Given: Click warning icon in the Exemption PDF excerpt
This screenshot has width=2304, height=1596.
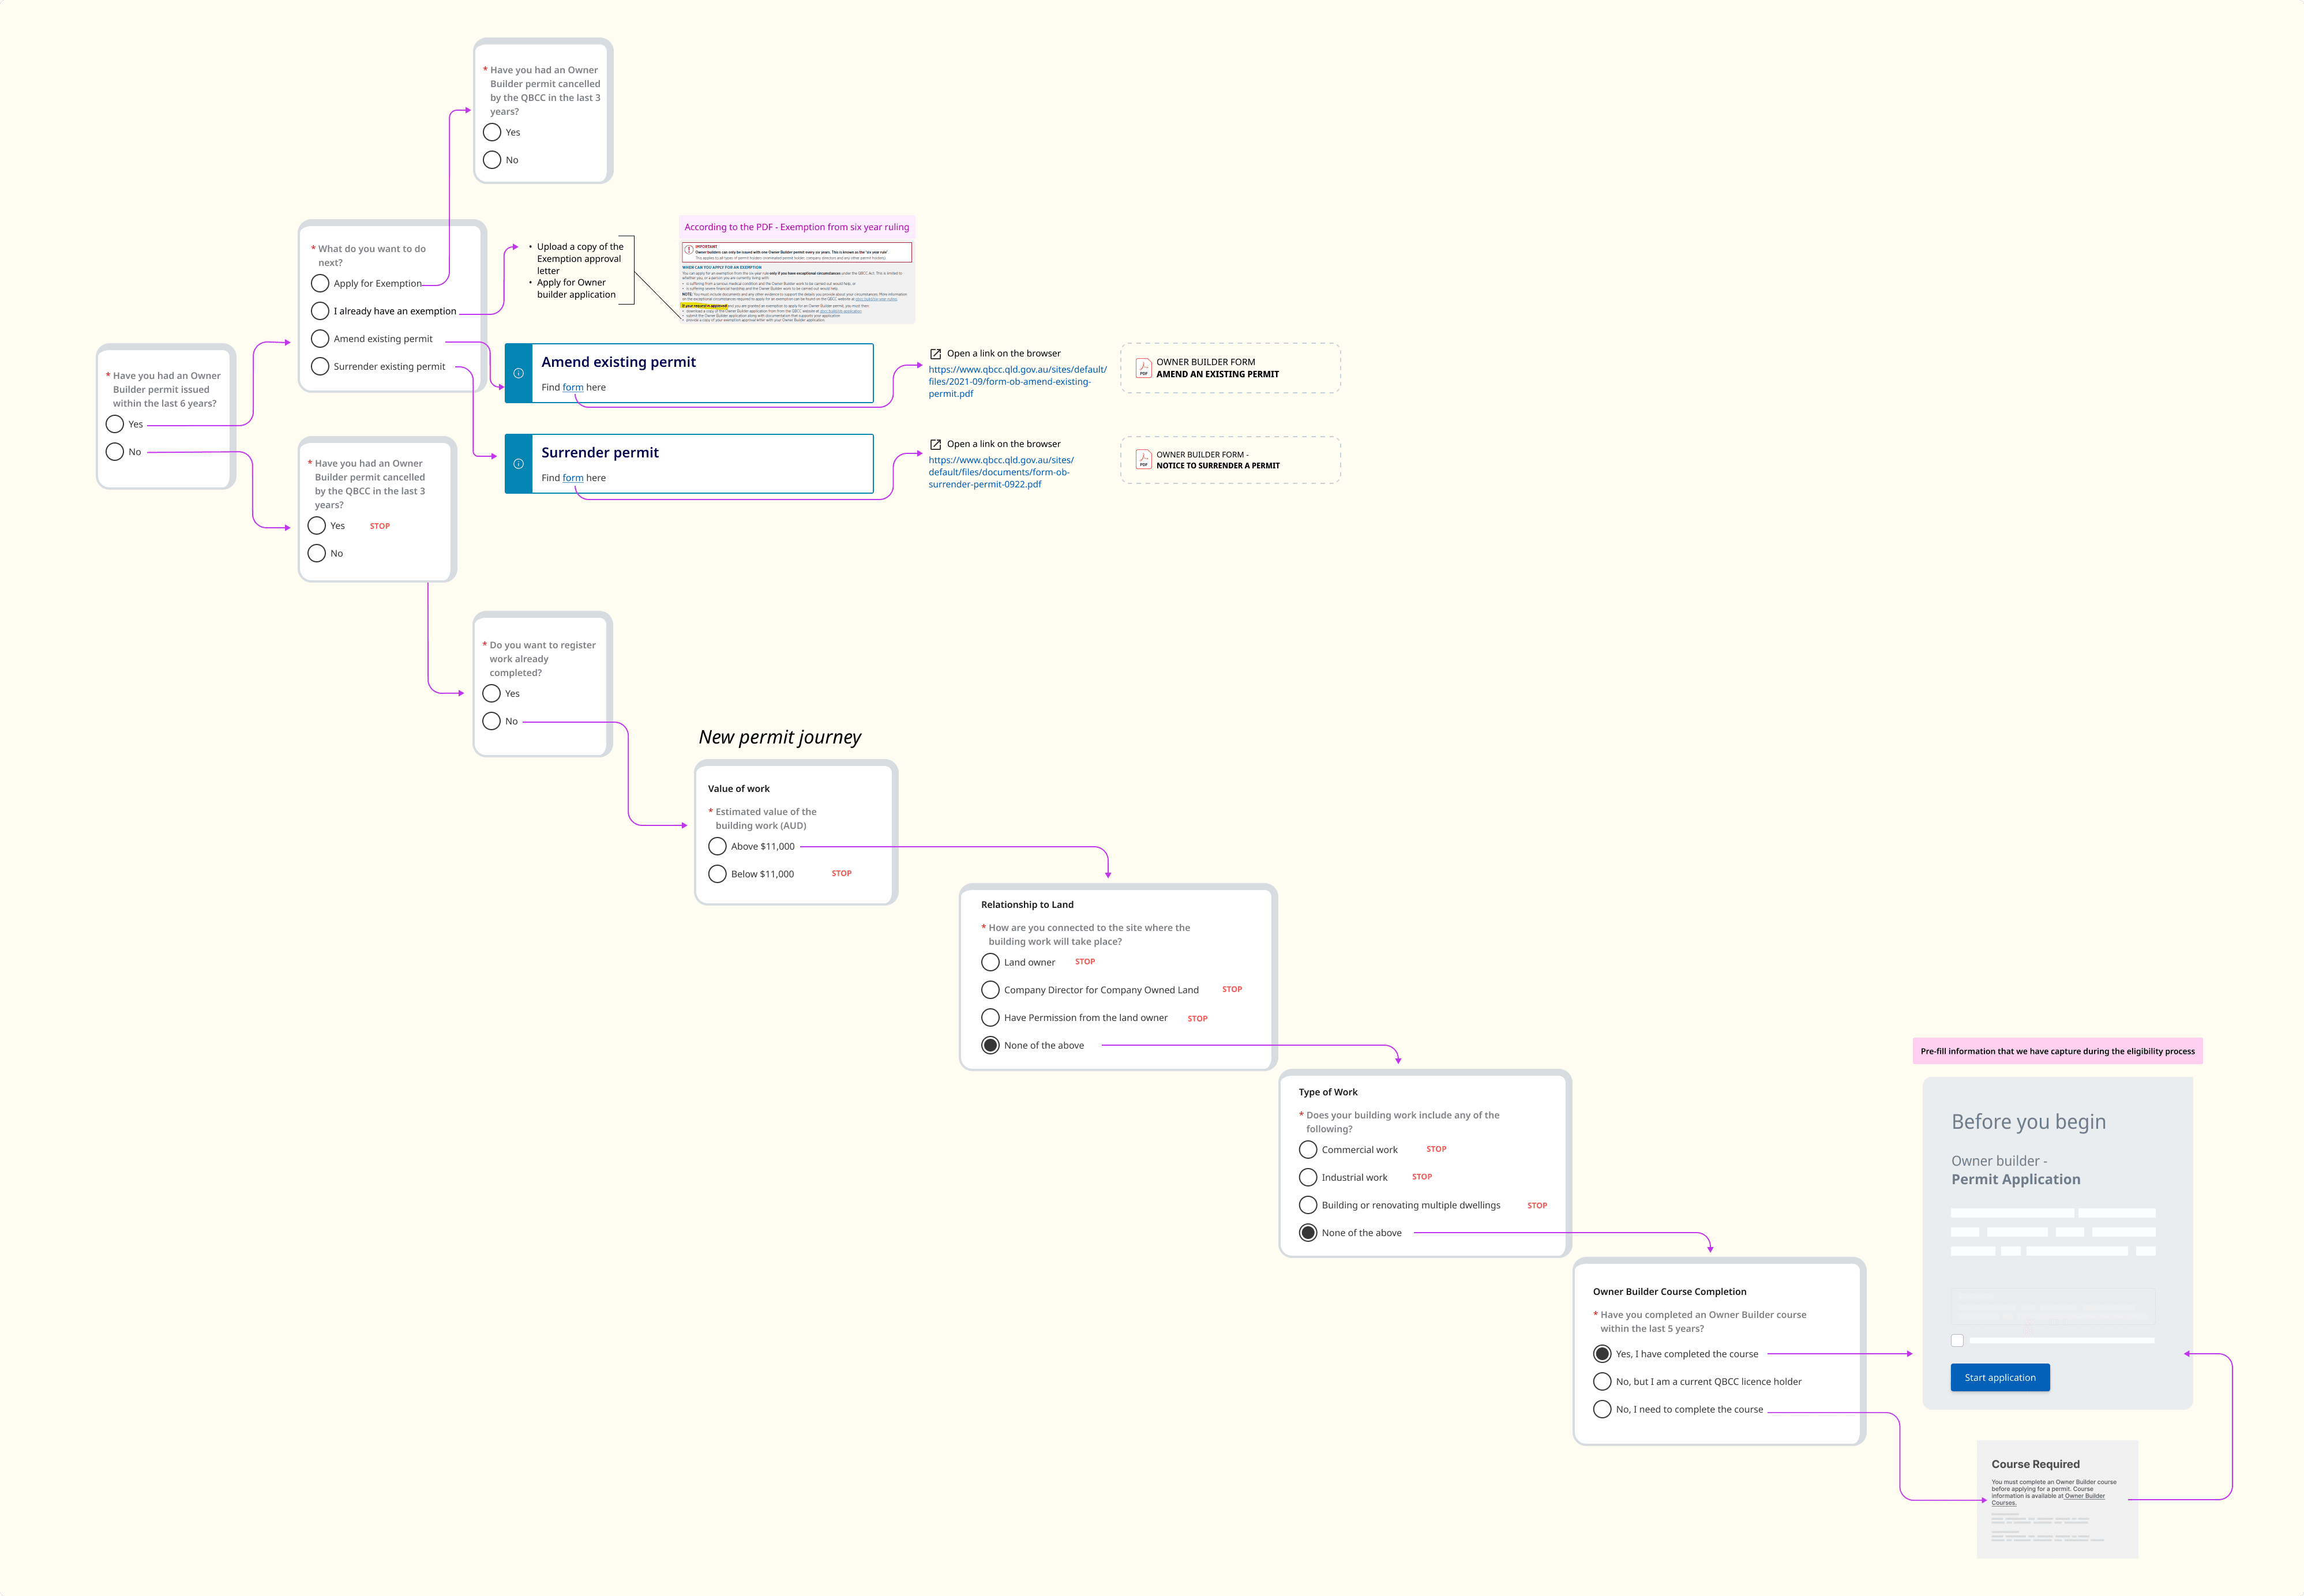Looking at the screenshot, I should [689, 250].
